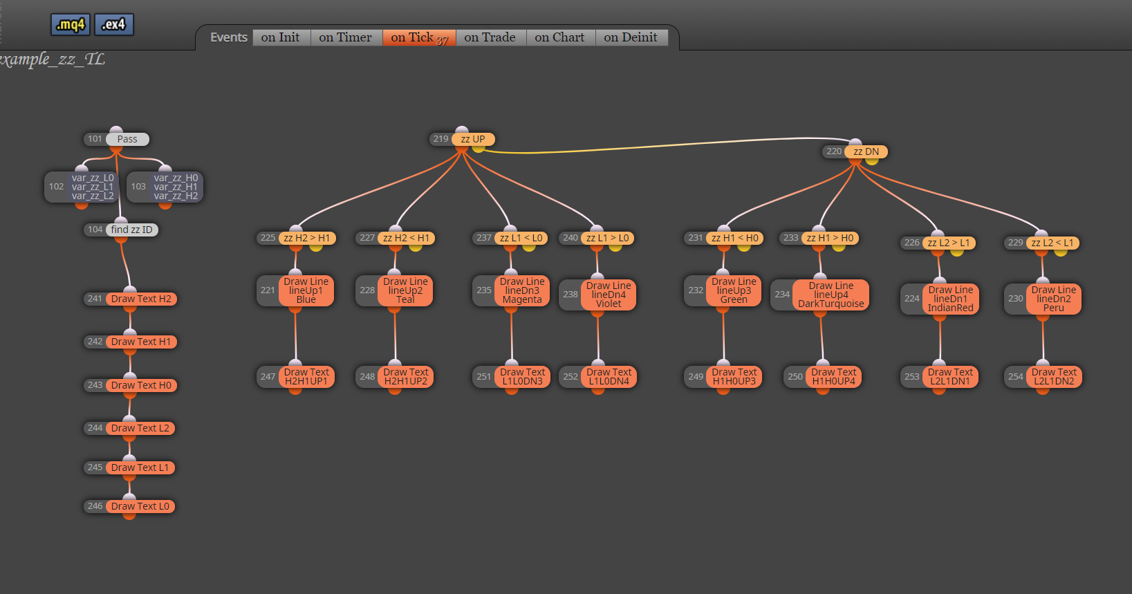The image size is (1132, 594).
Task: Click the yellow output connector of zz DN
Action: point(872,161)
